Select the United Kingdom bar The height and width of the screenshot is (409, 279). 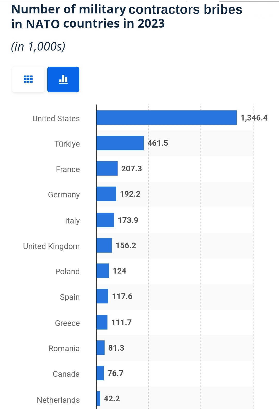click(x=104, y=245)
